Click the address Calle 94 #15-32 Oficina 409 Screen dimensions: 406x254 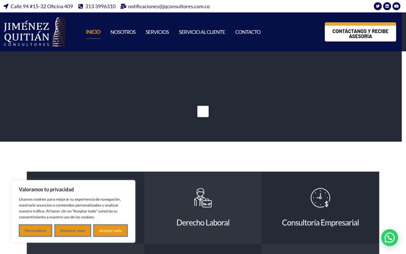[42, 6]
